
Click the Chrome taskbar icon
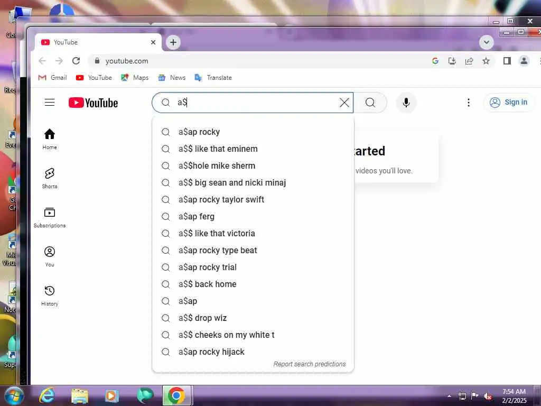tap(176, 395)
